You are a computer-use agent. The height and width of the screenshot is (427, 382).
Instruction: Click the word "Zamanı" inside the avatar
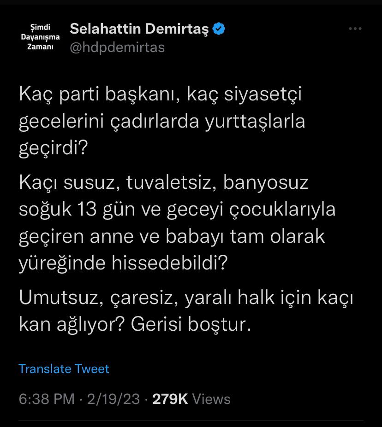(x=41, y=47)
